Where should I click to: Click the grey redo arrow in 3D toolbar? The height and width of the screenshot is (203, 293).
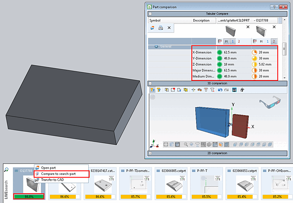click(226, 90)
